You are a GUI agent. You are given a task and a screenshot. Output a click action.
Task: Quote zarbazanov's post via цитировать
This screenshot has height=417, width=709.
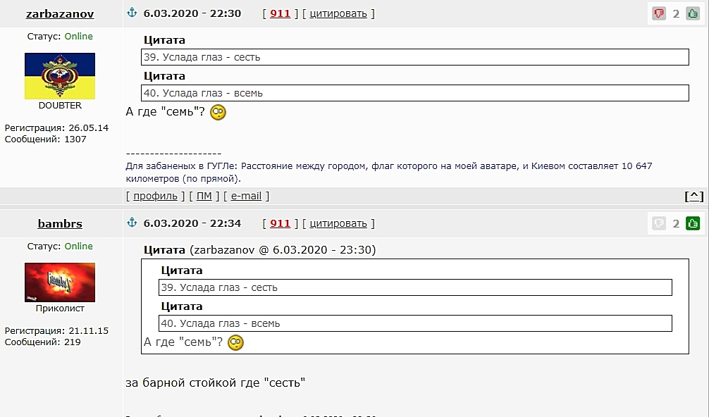click(x=338, y=13)
